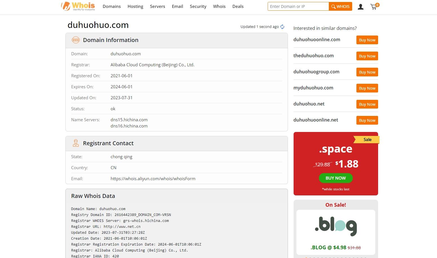The image size is (437, 258).
Task: Click the Creation Date raw line
Action: tap(109, 239)
